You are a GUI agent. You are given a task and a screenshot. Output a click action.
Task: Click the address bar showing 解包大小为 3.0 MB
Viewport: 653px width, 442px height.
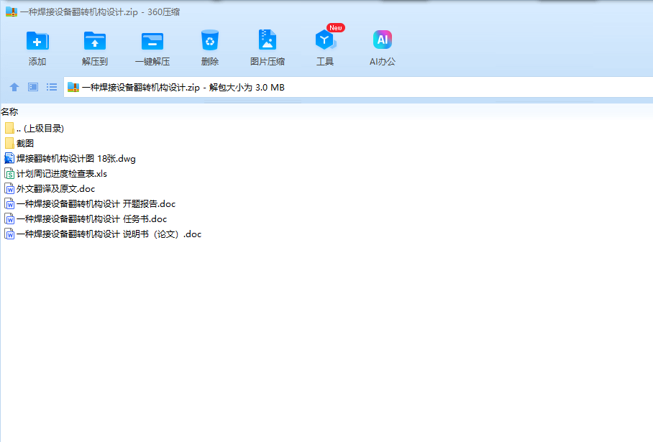[358, 88]
